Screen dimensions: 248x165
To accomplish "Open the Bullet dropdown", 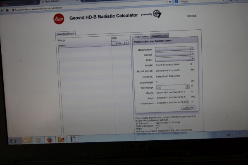I will [175, 59].
